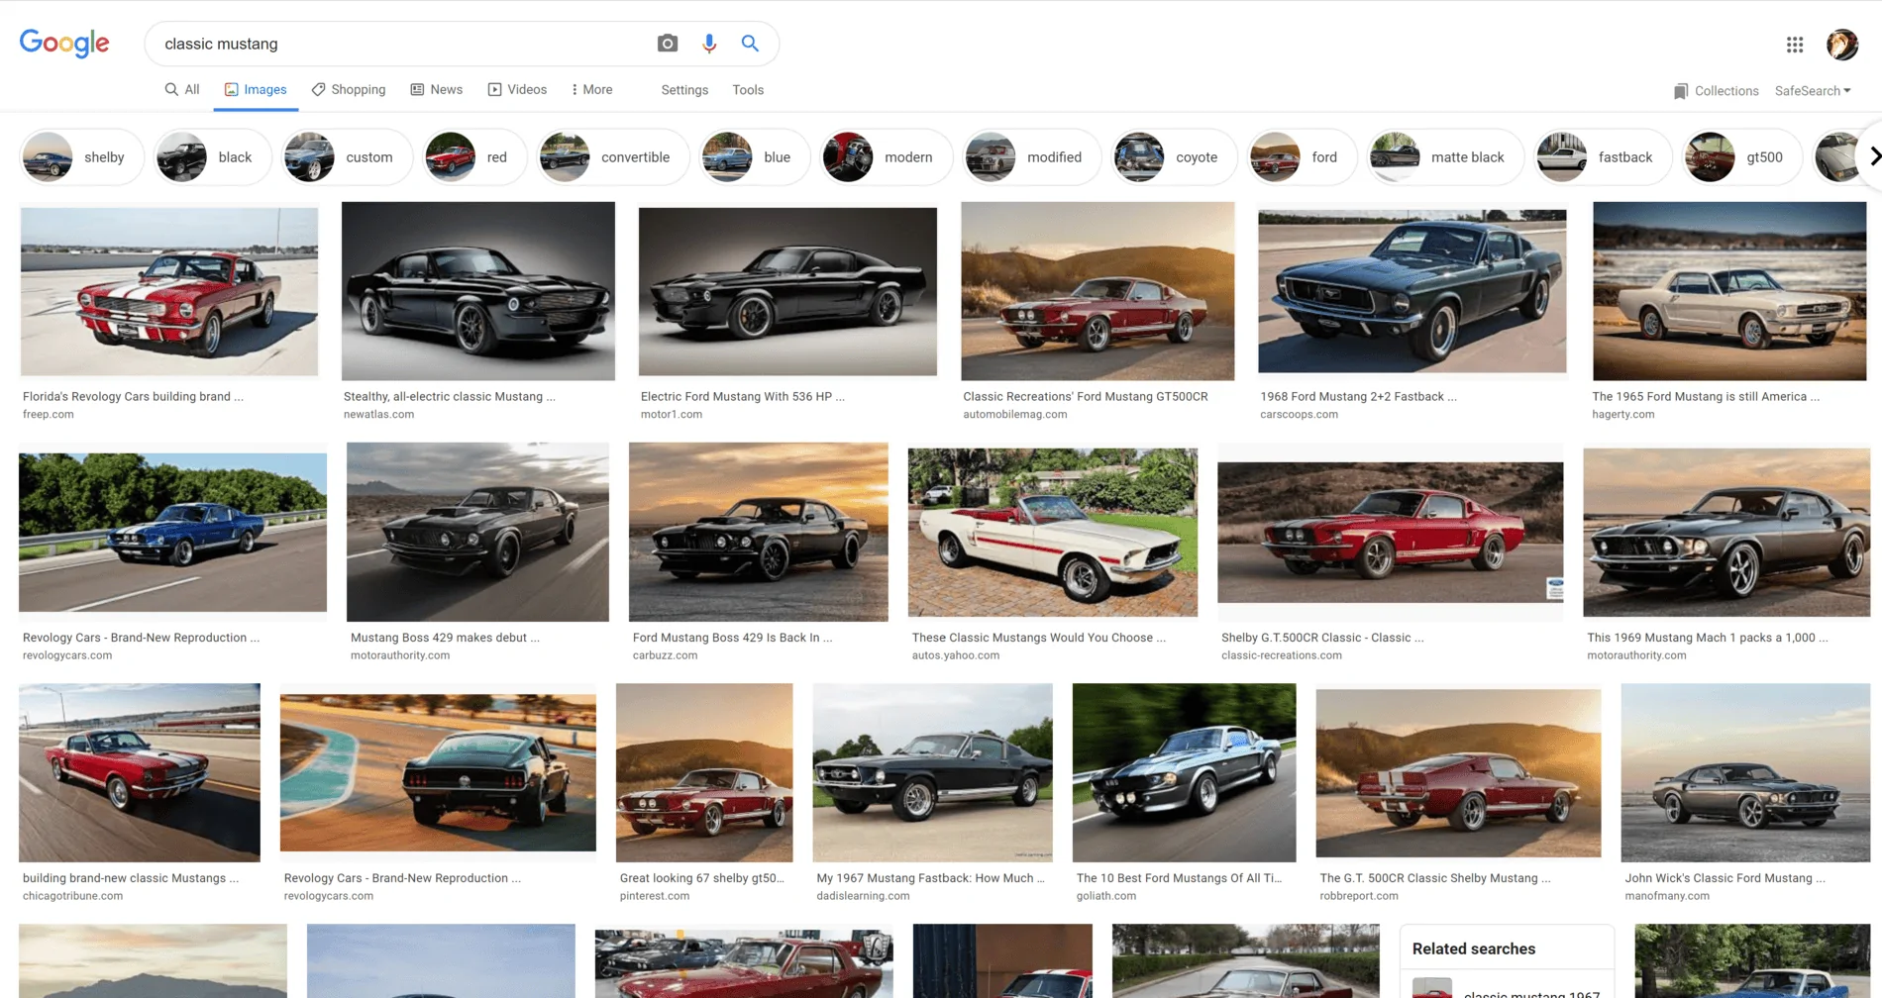
Task: Click the Google logo
Action: tap(64, 44)
